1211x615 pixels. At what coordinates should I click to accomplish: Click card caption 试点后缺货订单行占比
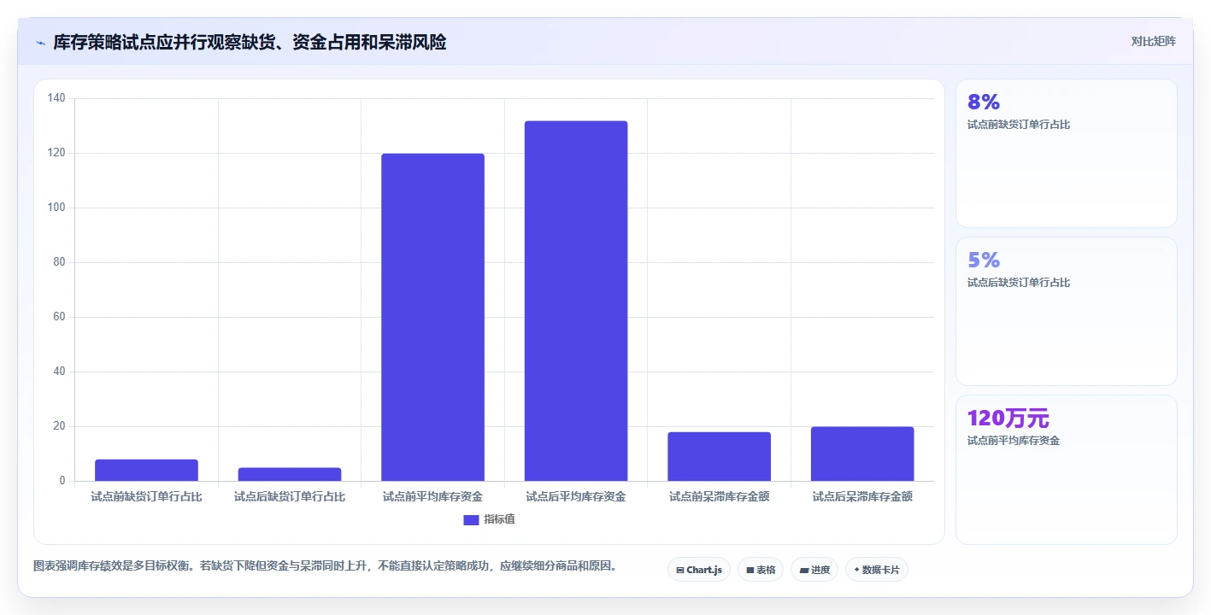[x=1018, y=283]
